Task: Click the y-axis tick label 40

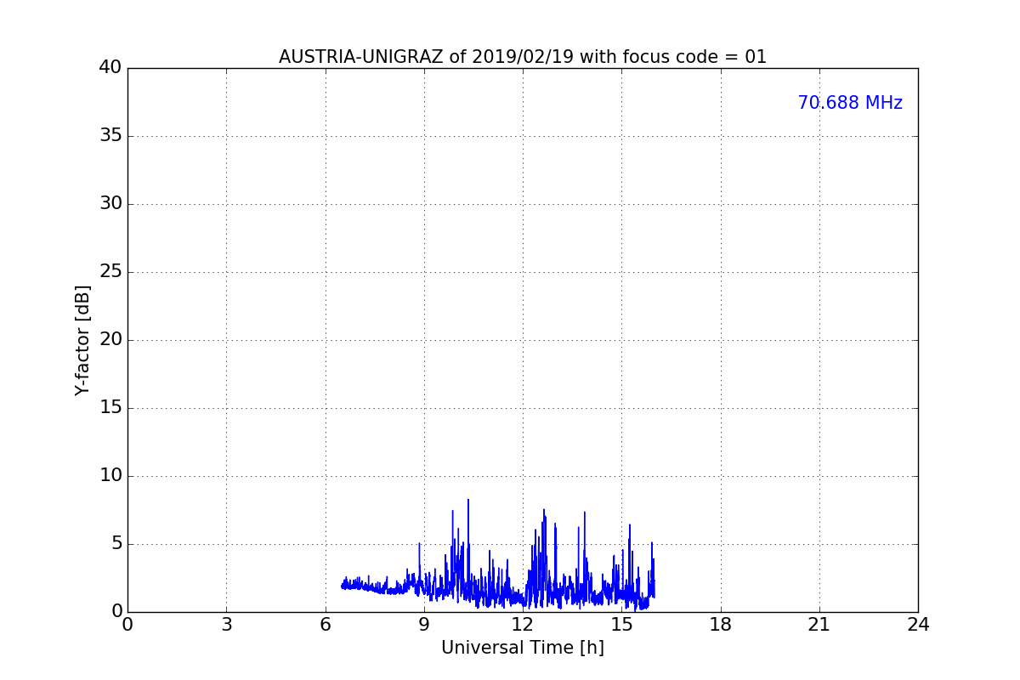Action: pos(110,68)
